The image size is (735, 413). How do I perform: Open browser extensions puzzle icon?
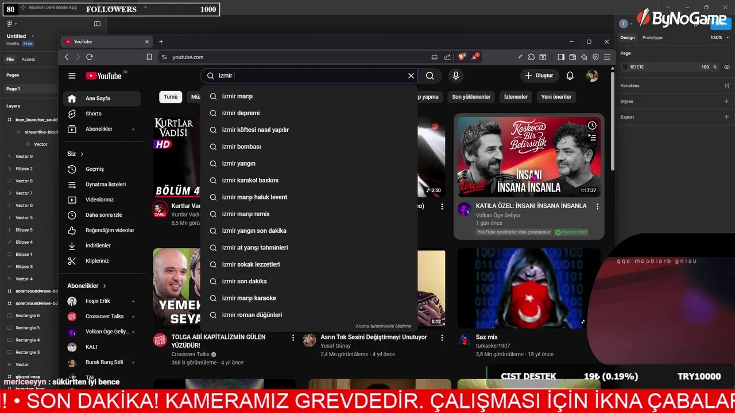pos(531,57)
